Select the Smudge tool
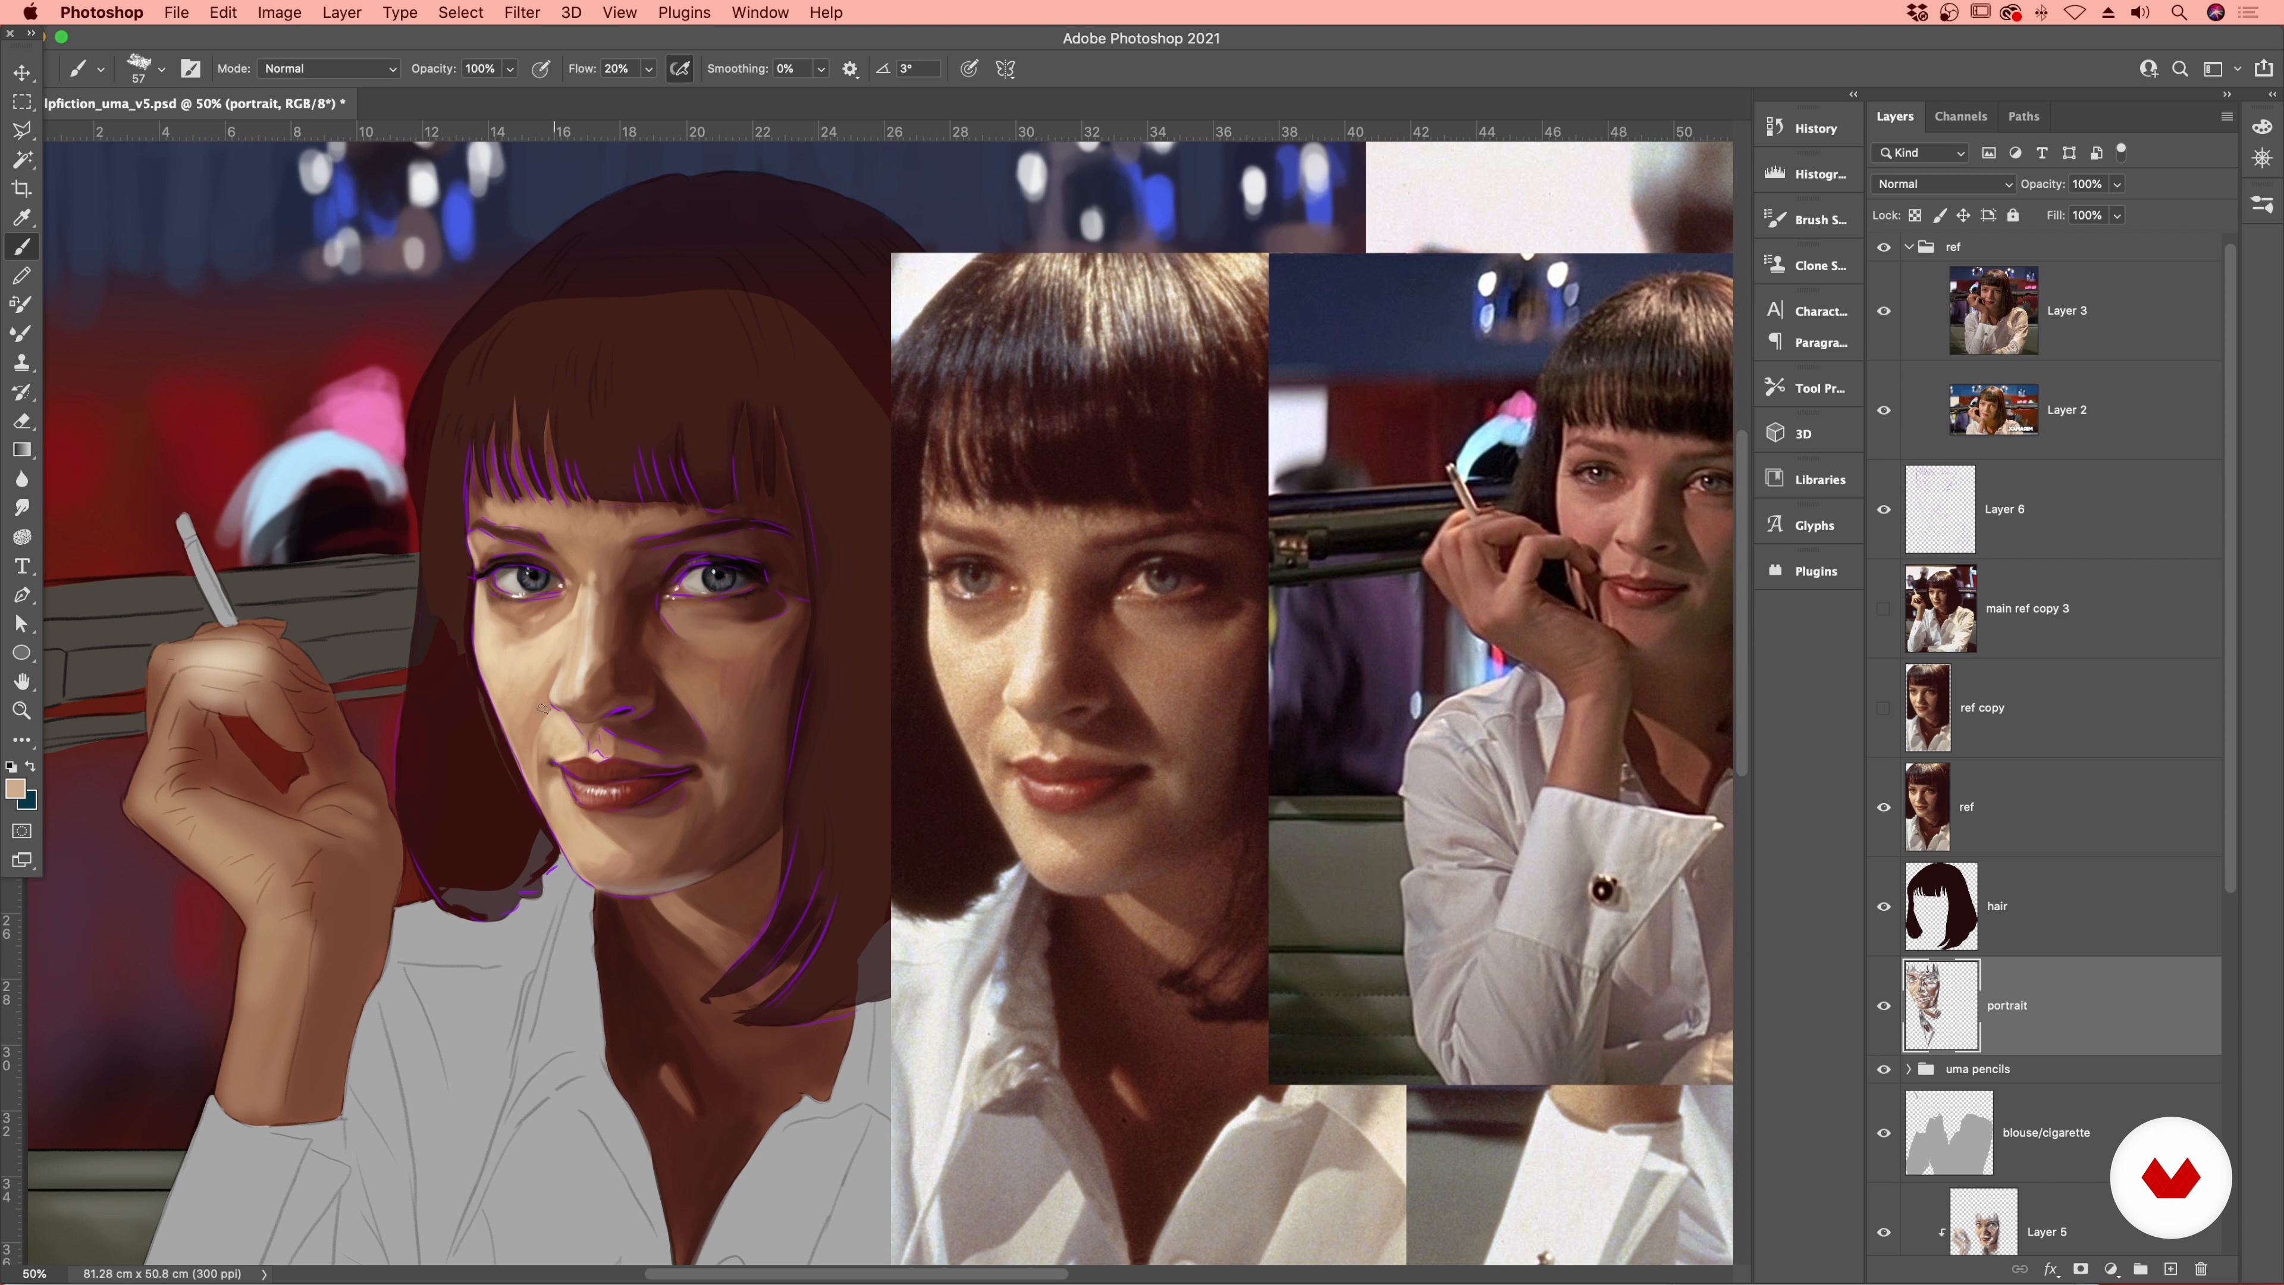This screenshot has width=2284, height=1285. 22,508
